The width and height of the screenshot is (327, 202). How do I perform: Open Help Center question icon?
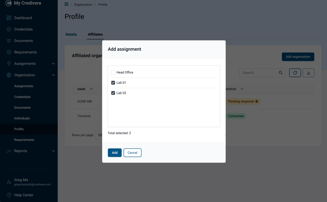[x=9, y=195]
